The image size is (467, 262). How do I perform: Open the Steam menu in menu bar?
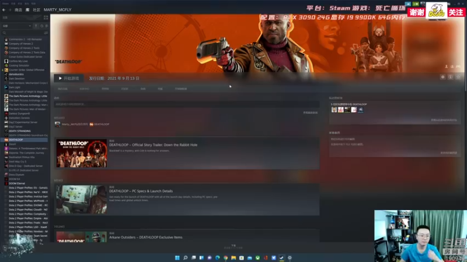click(5, 3)
